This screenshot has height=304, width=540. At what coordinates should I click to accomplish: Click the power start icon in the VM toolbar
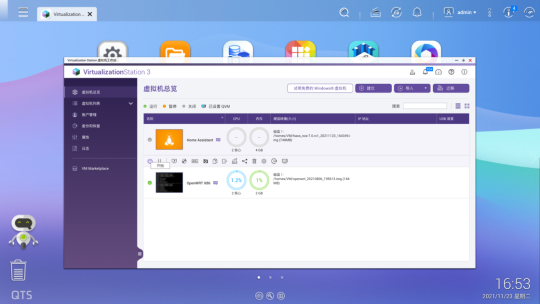pyautogui.click(x=150, y=161)
